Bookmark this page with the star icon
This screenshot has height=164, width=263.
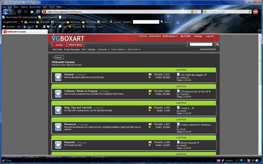(196, 12)
